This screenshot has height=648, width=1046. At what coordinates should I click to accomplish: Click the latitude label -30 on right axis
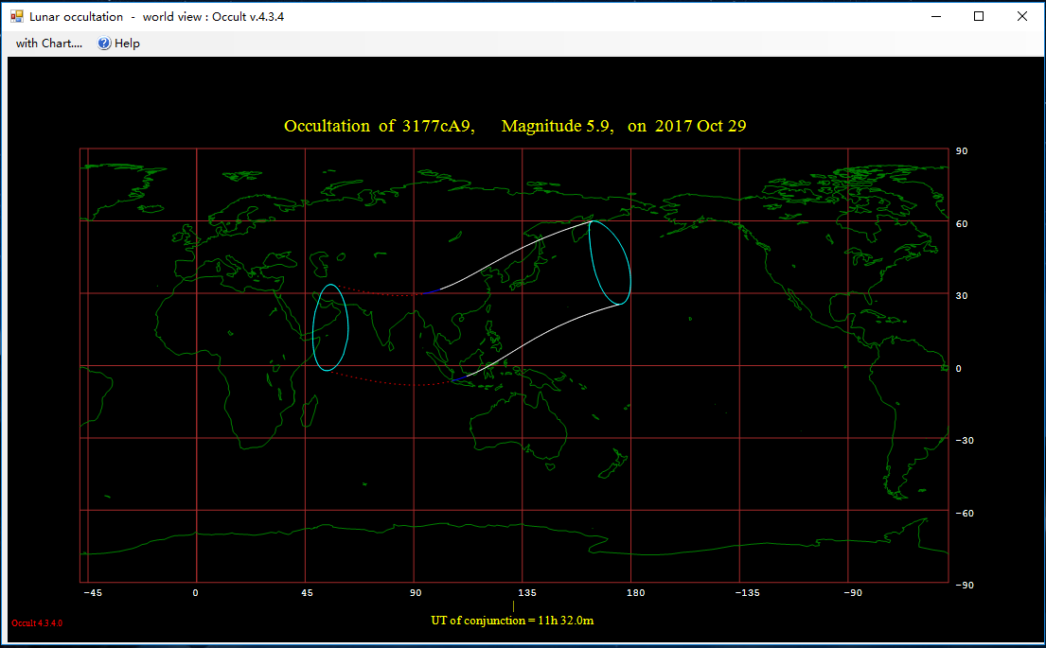(x=964, y=441)
